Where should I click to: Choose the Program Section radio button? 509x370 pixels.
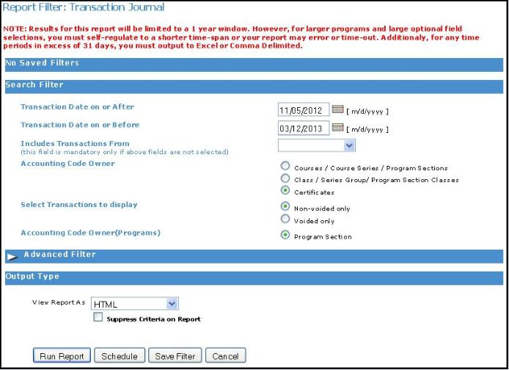(285, 234)
